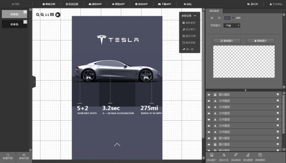Open 历史记录 history
This screenshot has width=286, height=163.
[72, 4]
